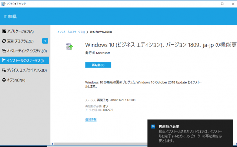237x147 pixels.
Task: Close the Software Center window
Action: [x=233, y=4]
